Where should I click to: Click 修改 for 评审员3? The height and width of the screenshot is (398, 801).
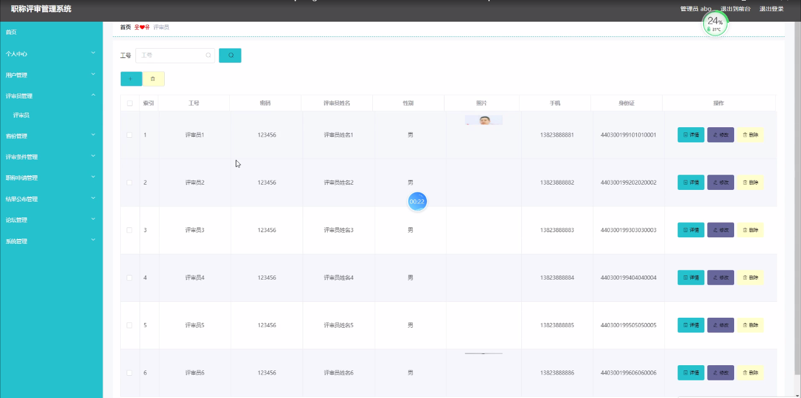(720, 230)
